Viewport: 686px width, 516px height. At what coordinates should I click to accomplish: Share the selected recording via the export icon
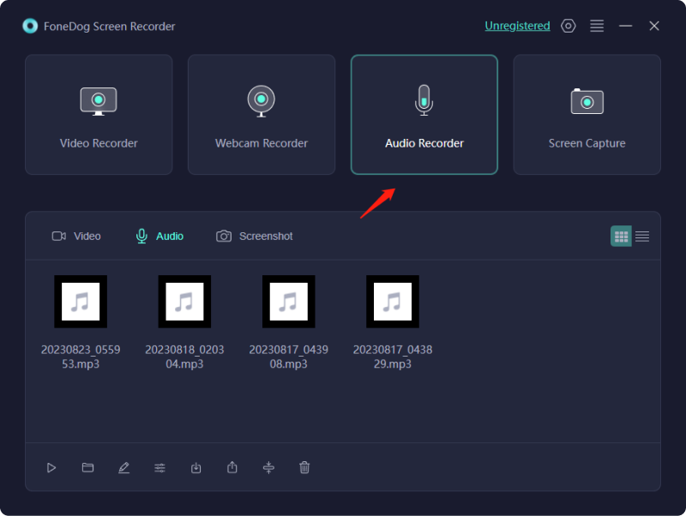[x=232, y=468]
